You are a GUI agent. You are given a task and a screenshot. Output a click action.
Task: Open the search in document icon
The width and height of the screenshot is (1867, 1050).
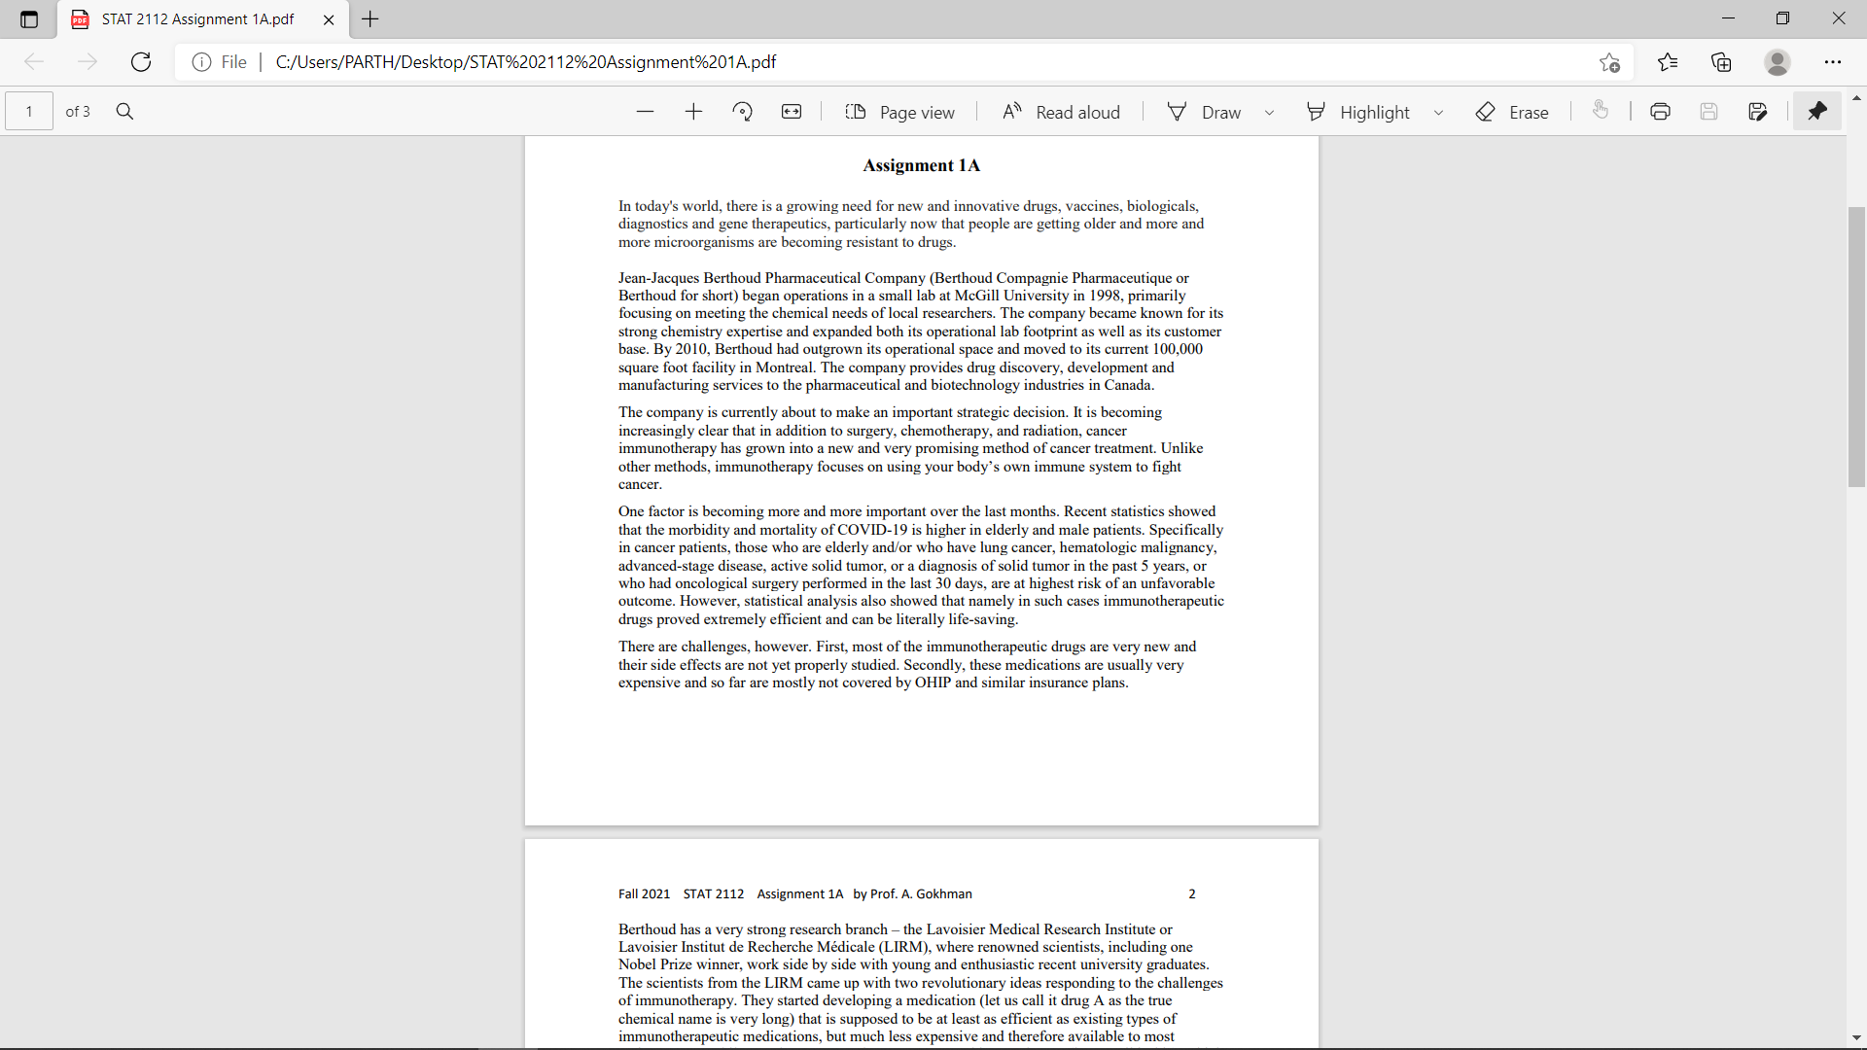point(124,111)
